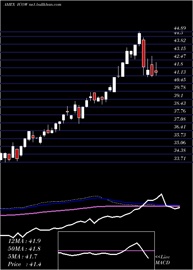Select the 39.78 price axis label
The width and height of the screenshot is (193, 270).
[x=179, y=88]
